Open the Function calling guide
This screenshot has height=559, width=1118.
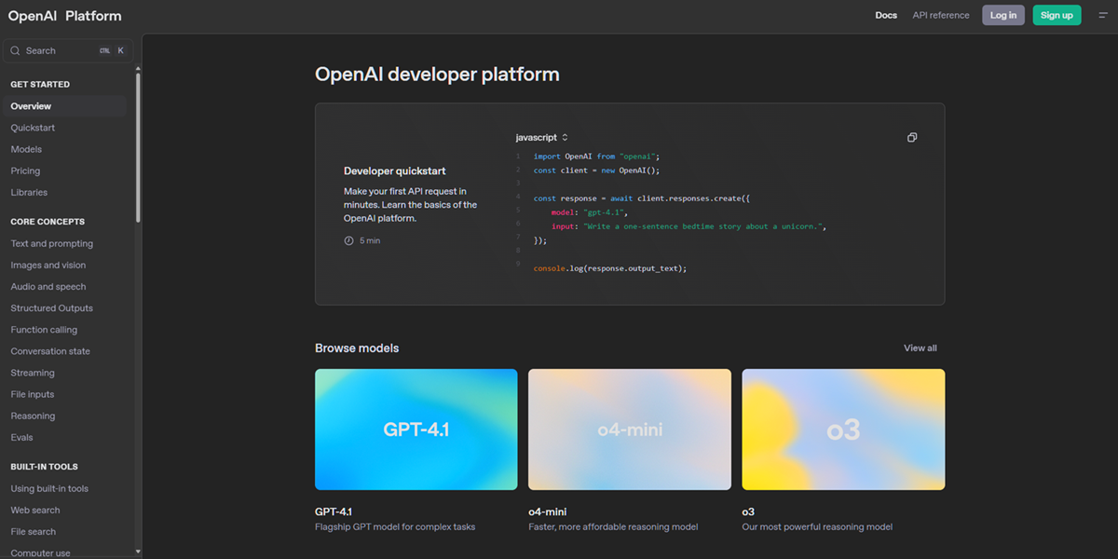[x=44, y=330]
